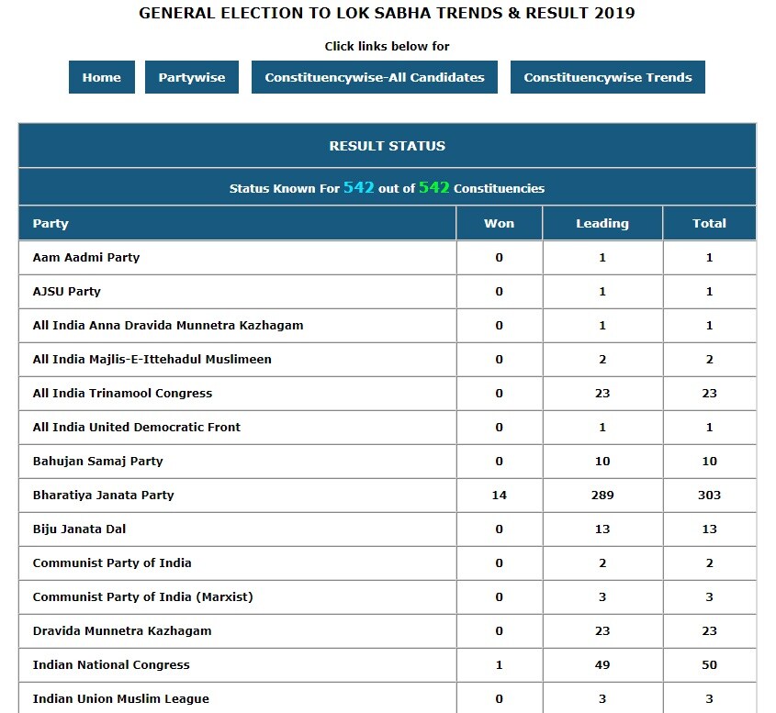Screen dimensions: 776x713
Task: Click Indian National Congress Leading count 49
Action: coord(602,665)
